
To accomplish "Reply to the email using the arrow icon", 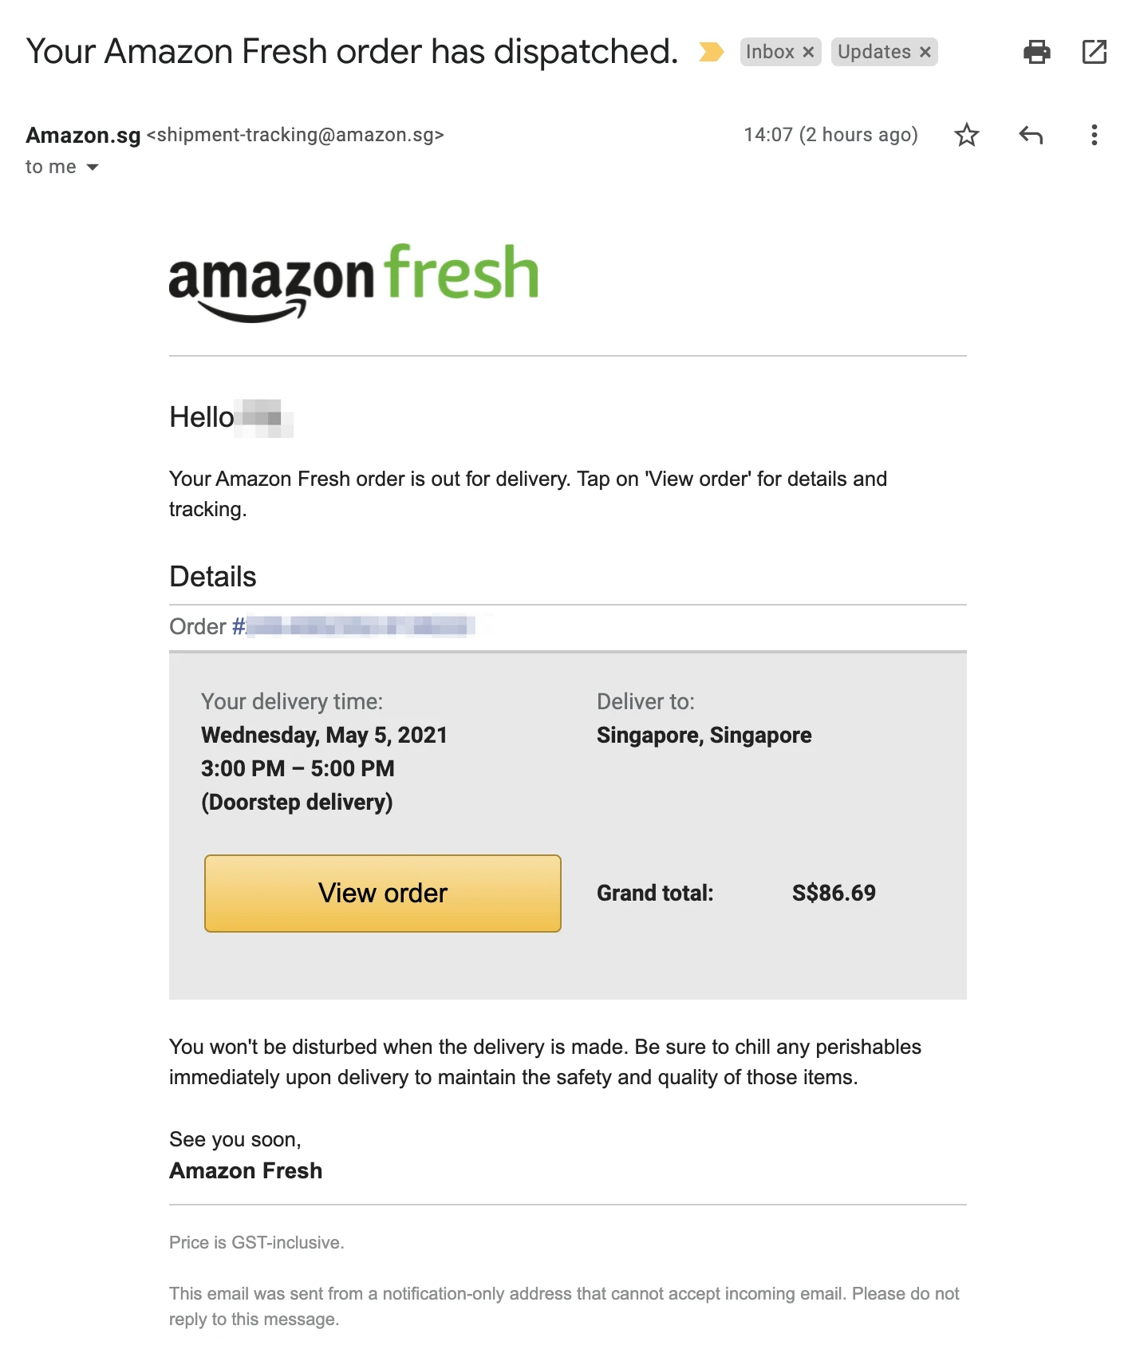I will [1031, 135].
